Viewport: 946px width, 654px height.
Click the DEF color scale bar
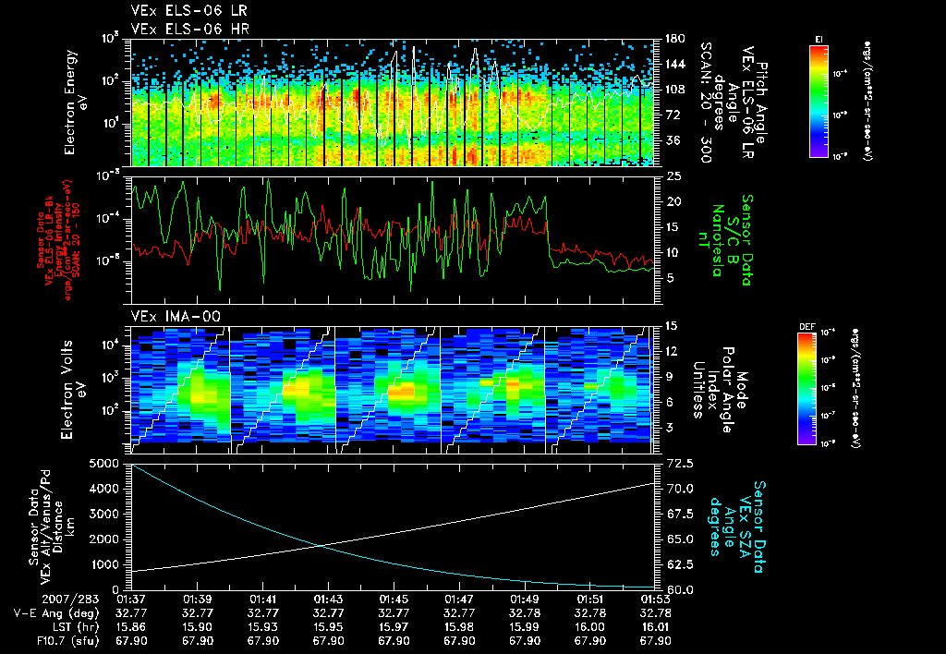(807, 389)
